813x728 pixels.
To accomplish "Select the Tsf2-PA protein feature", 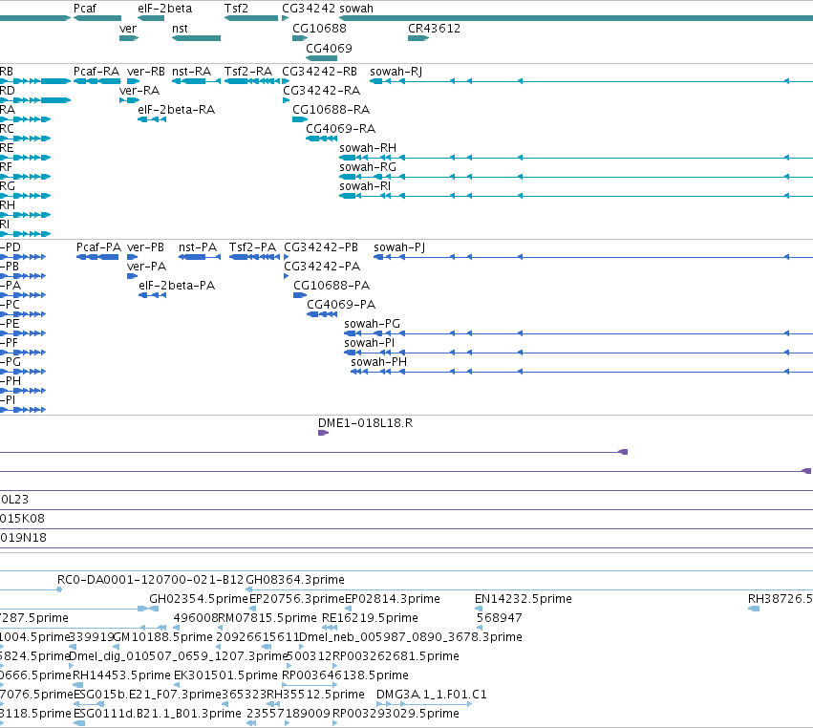I will 254,257.
